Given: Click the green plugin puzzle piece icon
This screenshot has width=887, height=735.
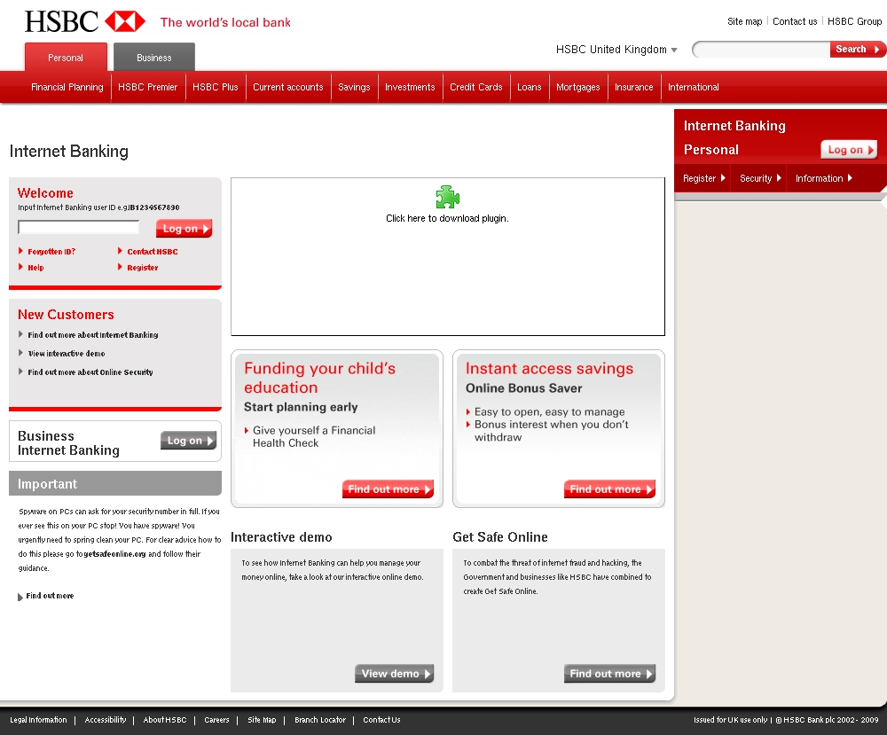Looking at the screenshot, I should [448, 197].
